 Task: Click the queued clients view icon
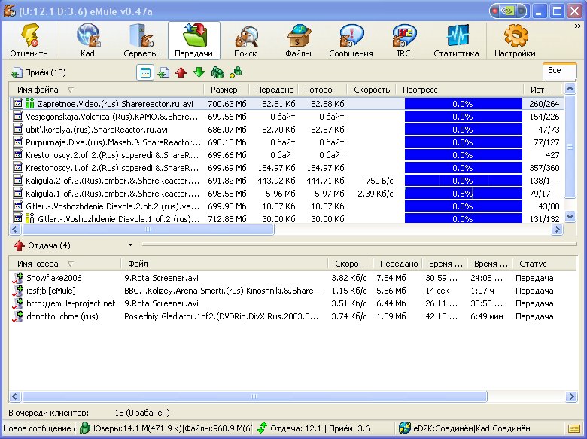tap(217, 72)
